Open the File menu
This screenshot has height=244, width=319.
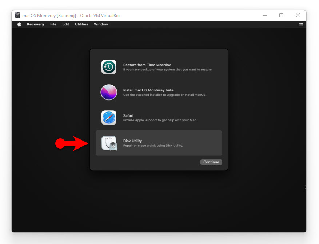pyautogui.click(x=53, y=24)
